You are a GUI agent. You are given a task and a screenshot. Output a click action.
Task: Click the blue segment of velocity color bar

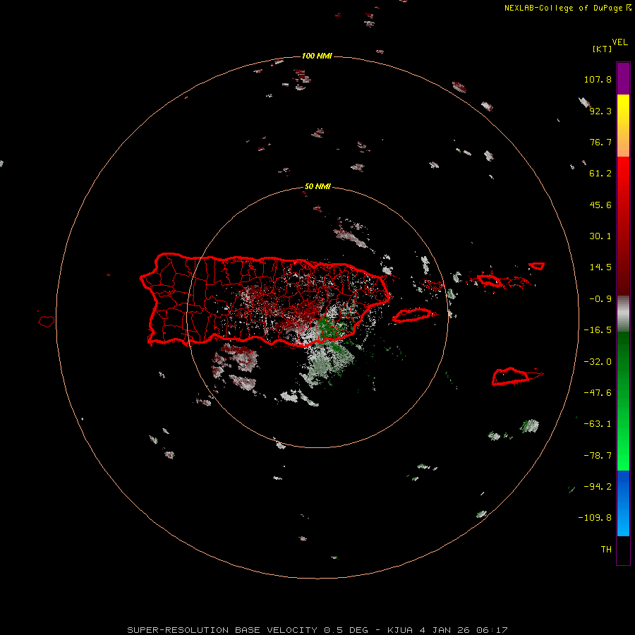[x=623, y=503]
